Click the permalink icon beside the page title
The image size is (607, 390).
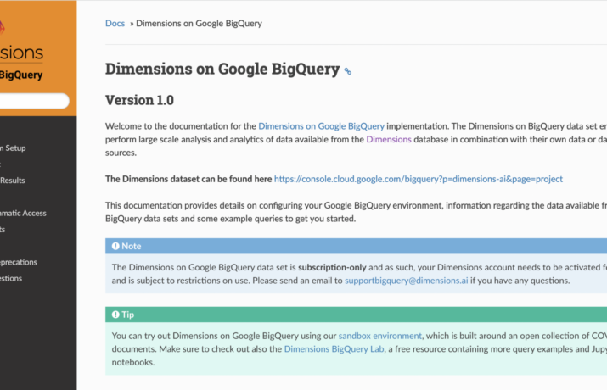click(x=347, y=71)
